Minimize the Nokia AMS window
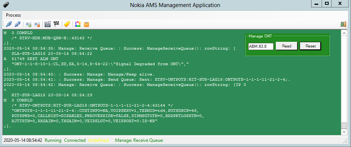 pyautogui.click(x=316, y=4)
